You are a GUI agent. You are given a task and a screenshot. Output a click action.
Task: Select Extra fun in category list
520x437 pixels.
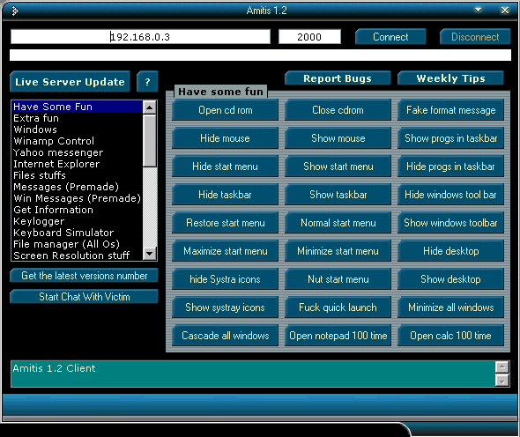(x=77, y=118)
